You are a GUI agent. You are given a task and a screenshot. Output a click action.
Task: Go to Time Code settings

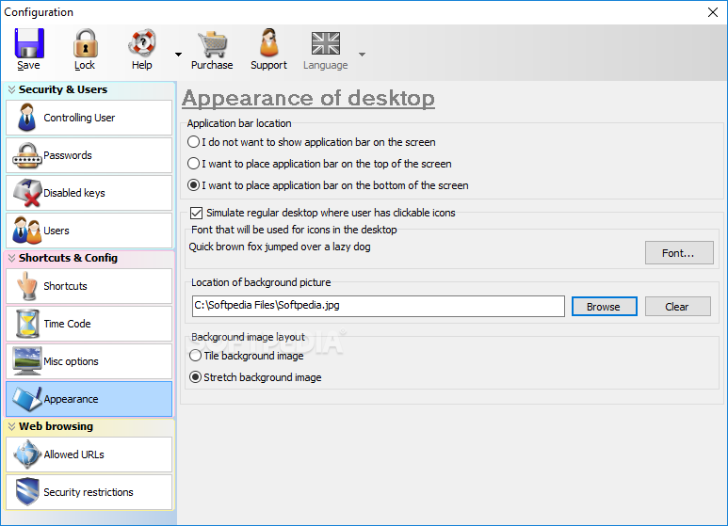89,324
